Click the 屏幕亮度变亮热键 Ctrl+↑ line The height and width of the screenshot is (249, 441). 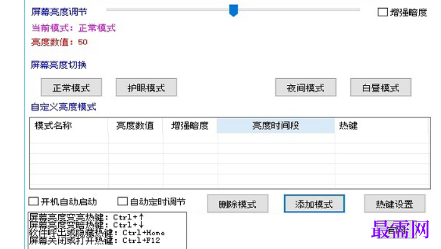(x=86, y=217)
